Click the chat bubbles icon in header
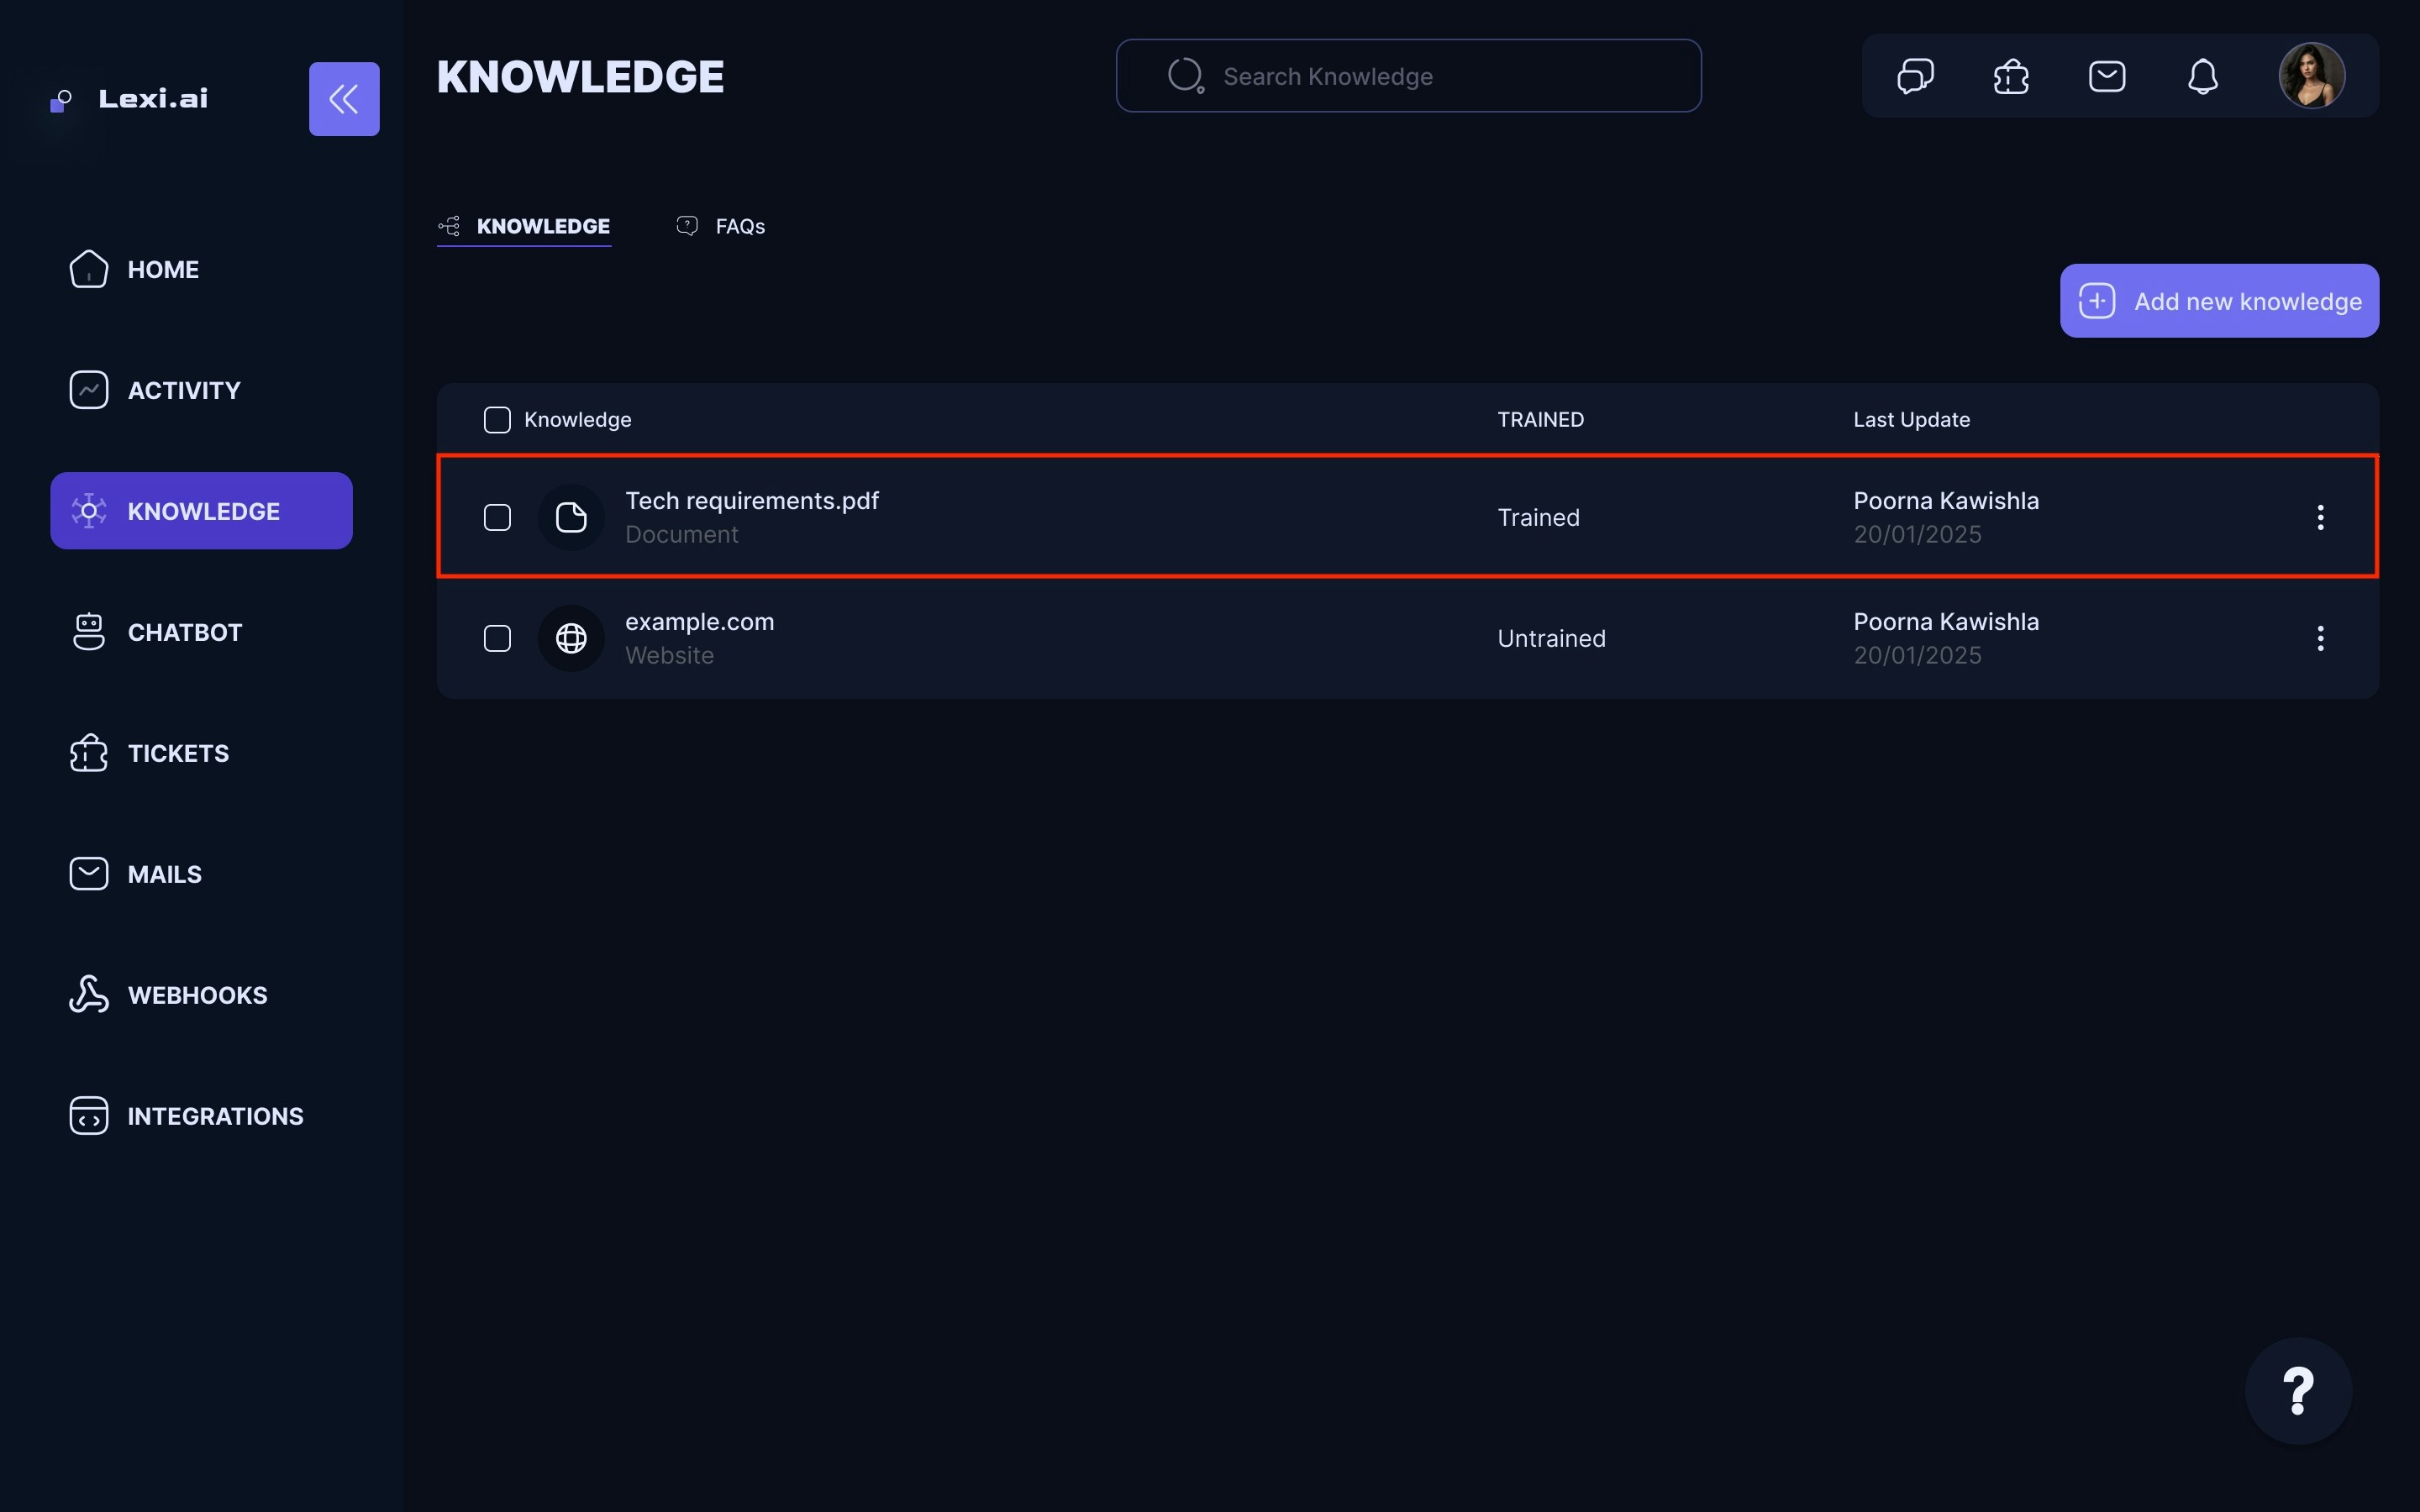2420x1512 pixels. coord(1915,76)
